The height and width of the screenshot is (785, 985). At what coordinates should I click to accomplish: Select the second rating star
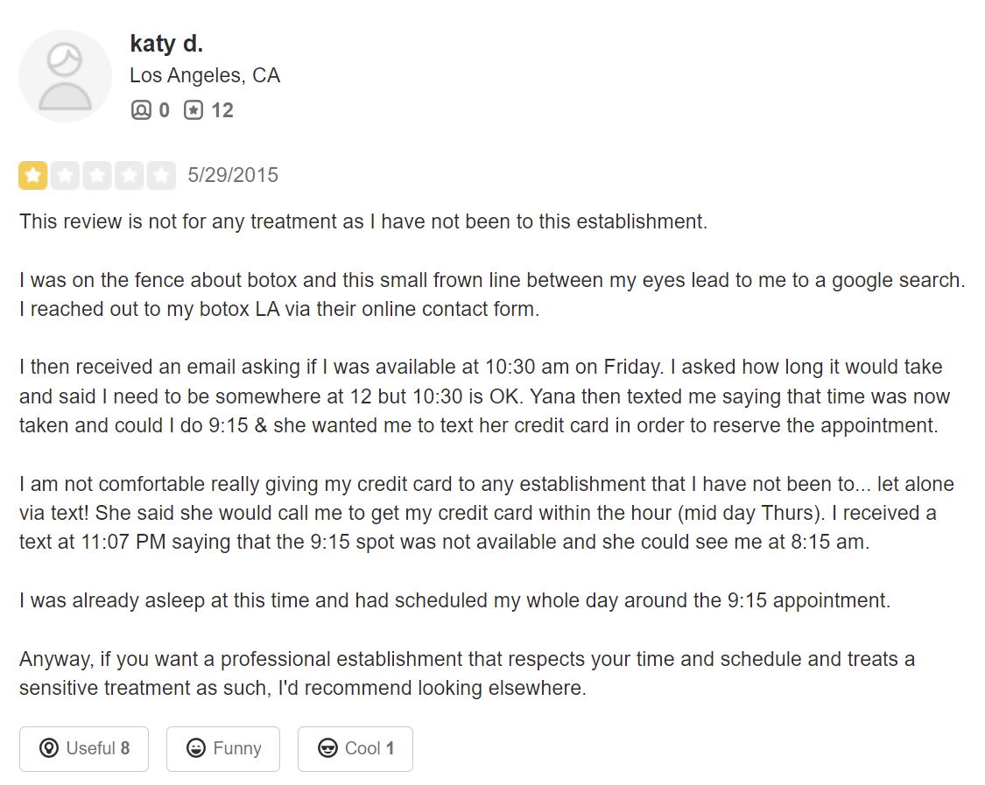pyautogui.click(x=66, y=175)
